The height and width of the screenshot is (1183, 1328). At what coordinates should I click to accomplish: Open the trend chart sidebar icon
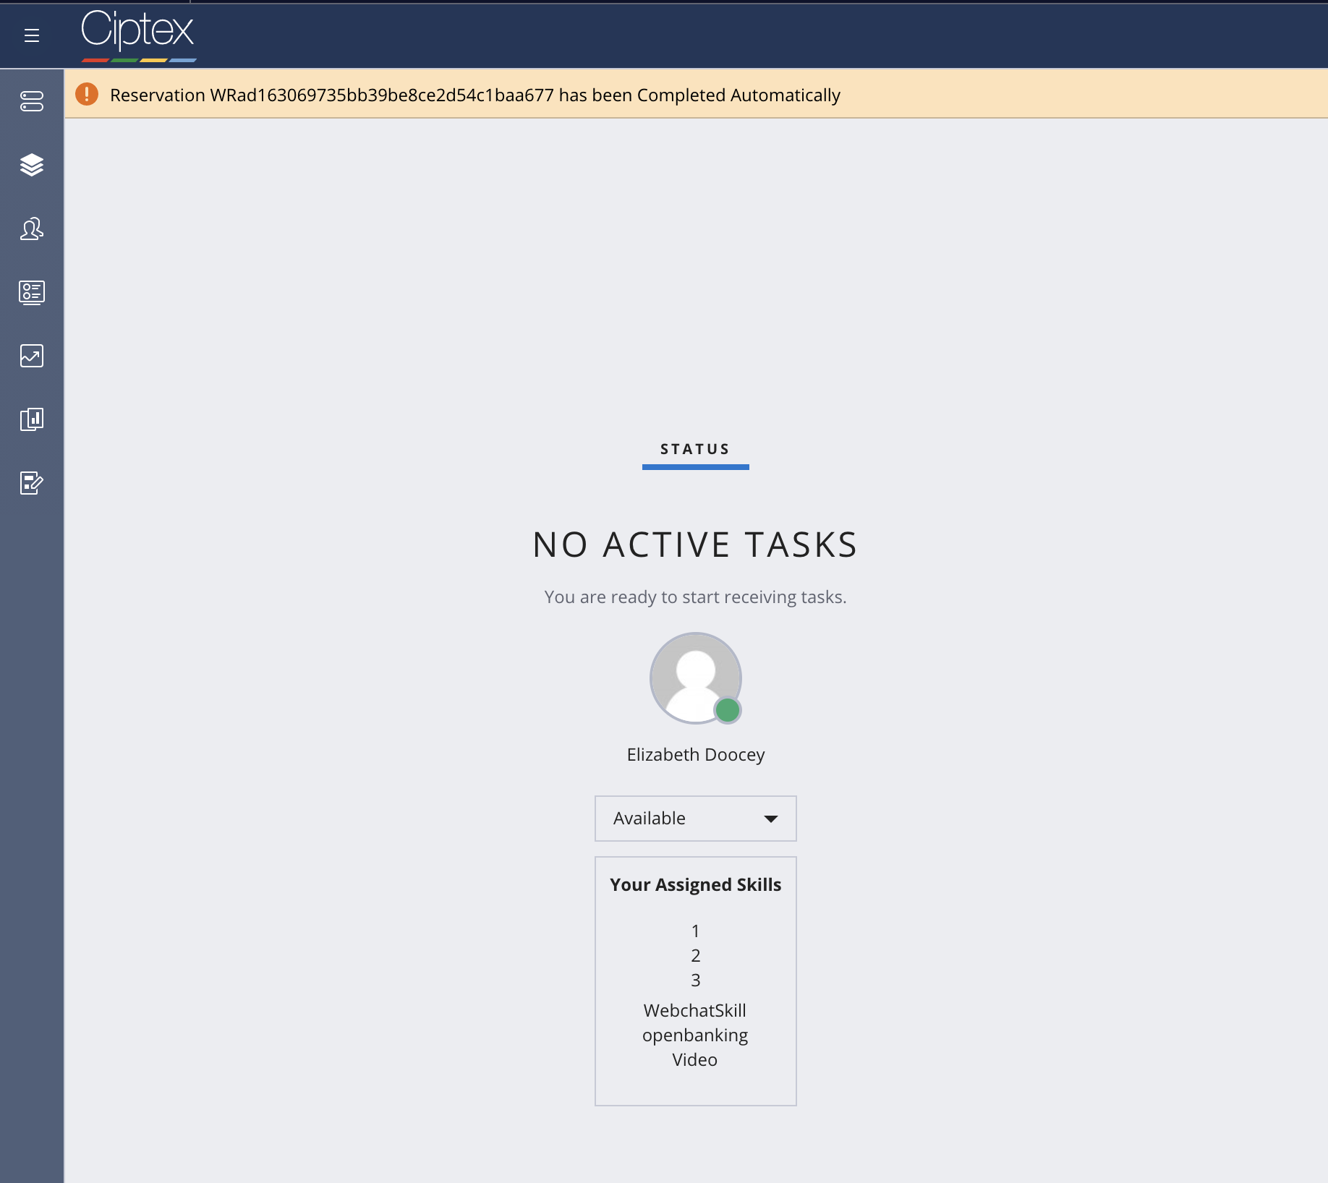coord(32,356)
